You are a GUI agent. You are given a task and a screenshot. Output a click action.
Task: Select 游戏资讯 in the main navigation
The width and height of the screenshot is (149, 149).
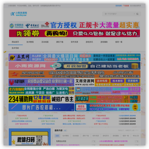click(89, 42)
